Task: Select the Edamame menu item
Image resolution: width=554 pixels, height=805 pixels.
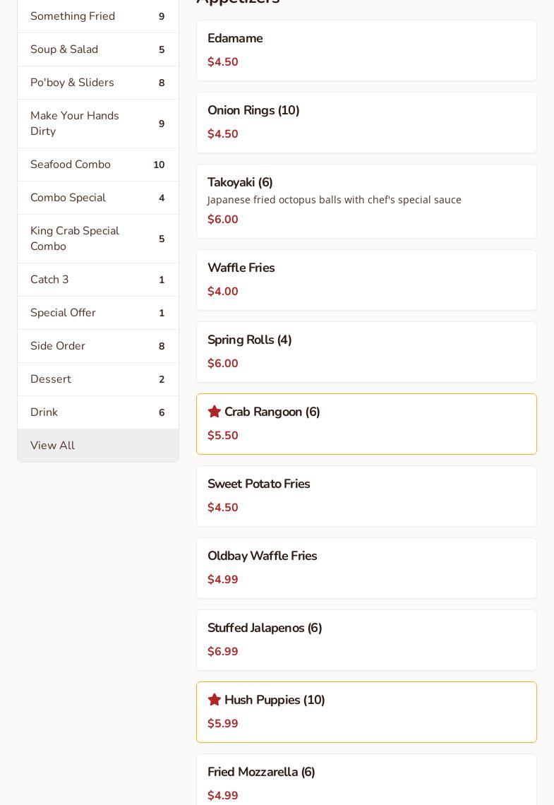Action: [x=366, y=50]
